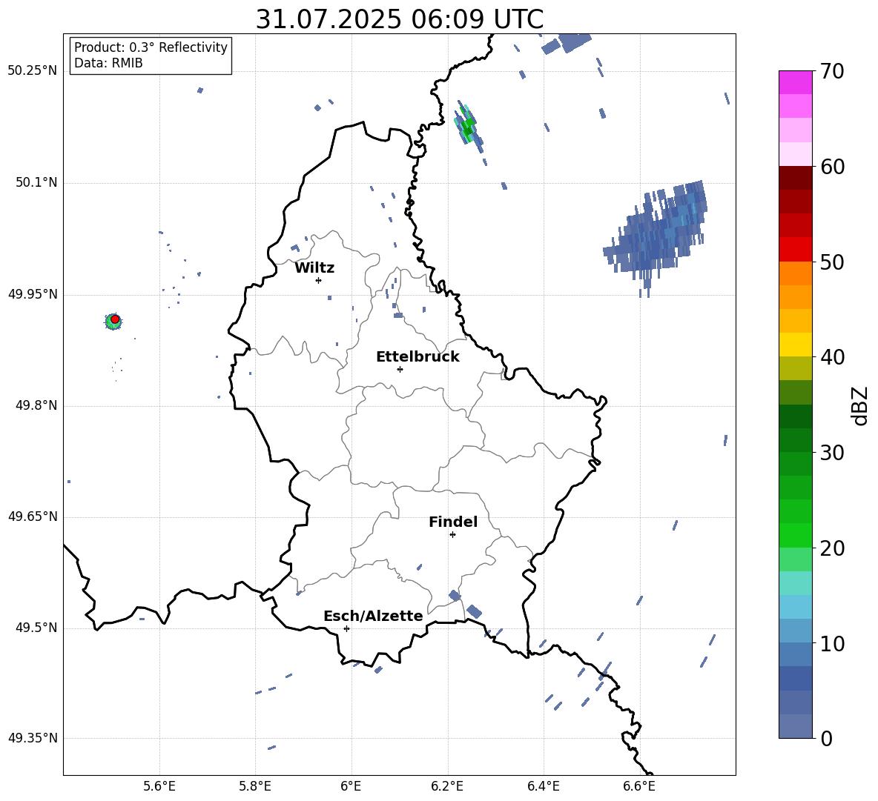Click the colorbar value 30
Viewport: 878px width, 801px height.
pos(832,453)
